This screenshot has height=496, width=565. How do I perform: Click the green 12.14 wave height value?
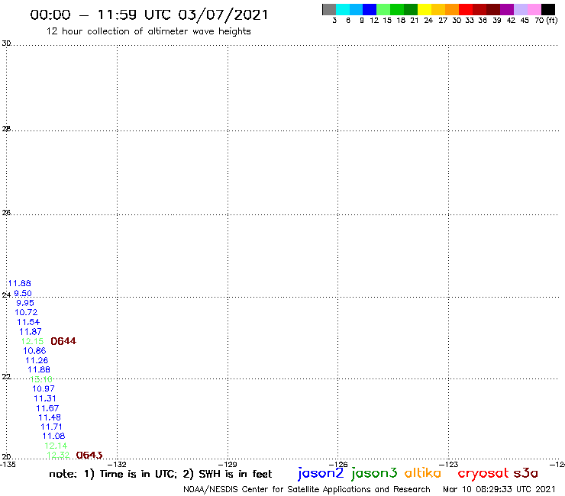pyautogui.click(x=56, y=446)
